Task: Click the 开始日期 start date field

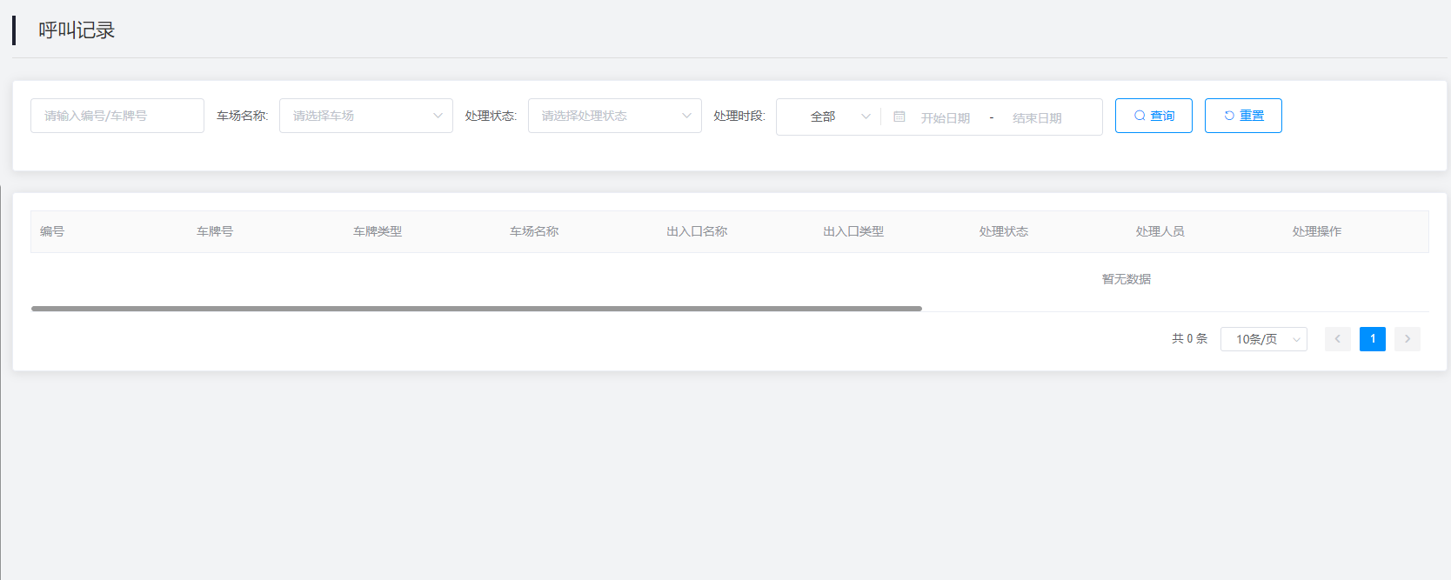Action: tap(946, 117)
